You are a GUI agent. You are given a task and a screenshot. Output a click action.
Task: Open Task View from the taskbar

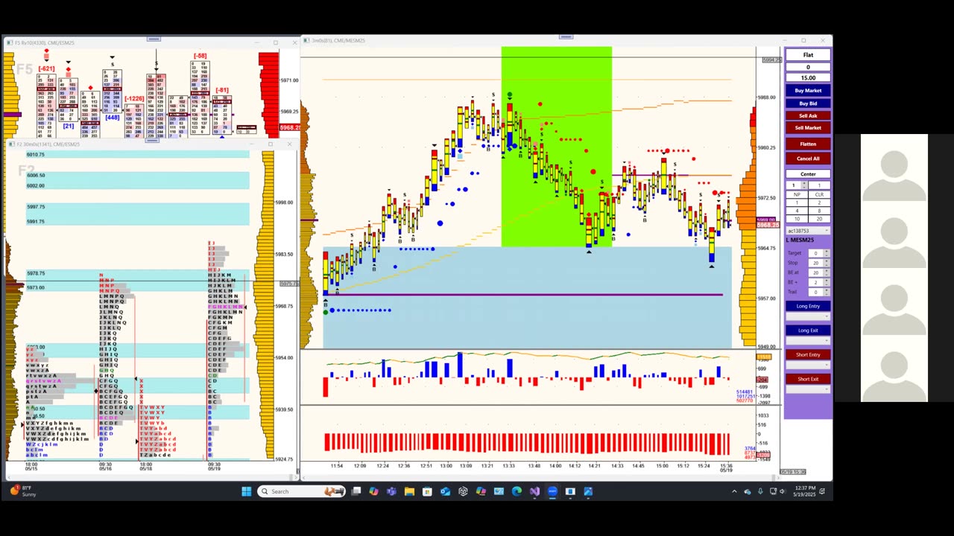pos(356,491)
